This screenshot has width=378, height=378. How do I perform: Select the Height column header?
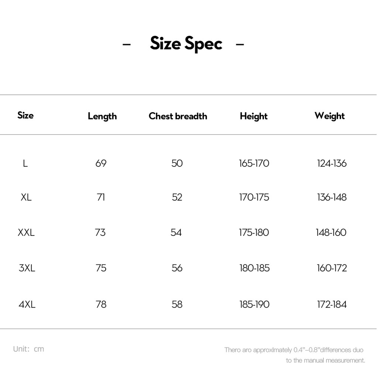point(254,116)
